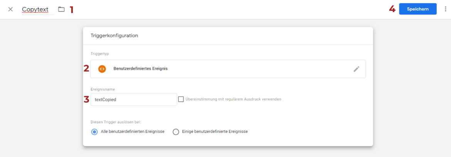Viewport: 451px width, 157px height.
Task: Click the 'Einige benutzerdefinierte Ereignisse' label text
Action: click(215, 132)
